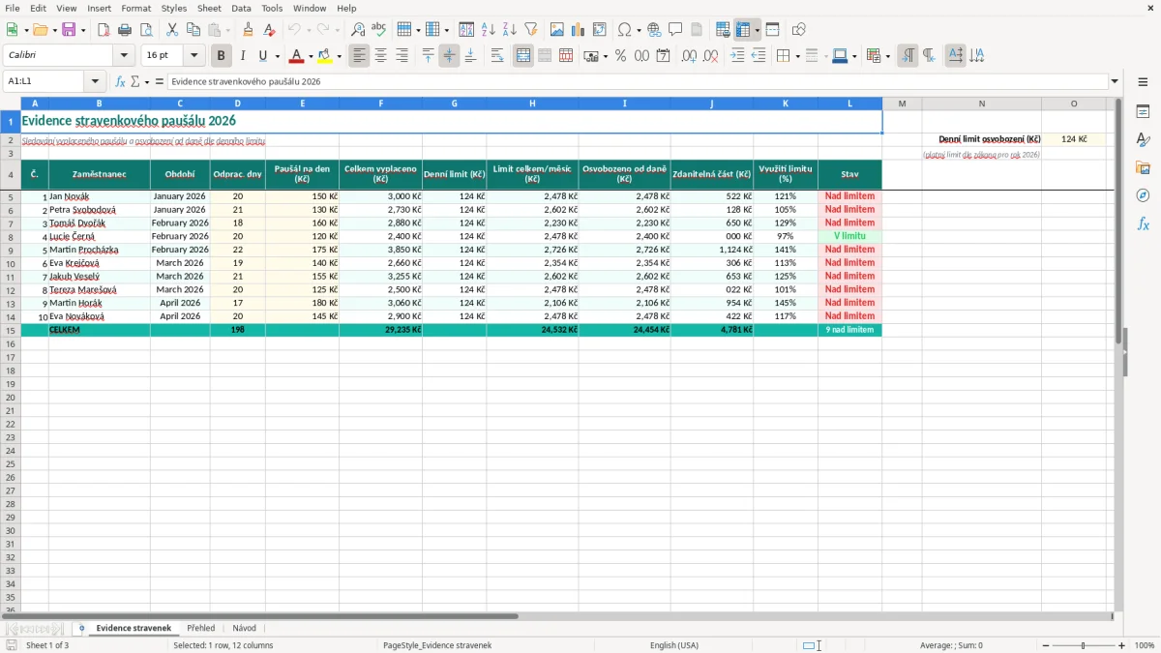The image size is (1161, 653).
Task: Open the Sheet menu
Action: tap(209, 8)
